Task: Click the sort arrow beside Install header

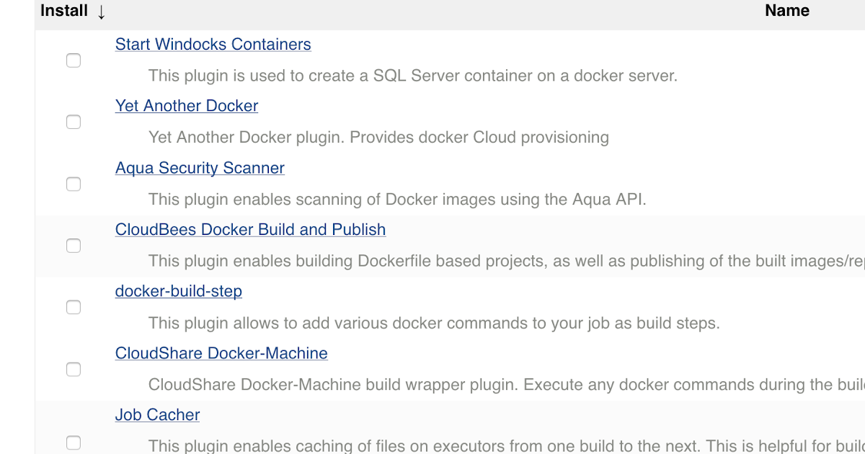Action: [x=99, y=12]
